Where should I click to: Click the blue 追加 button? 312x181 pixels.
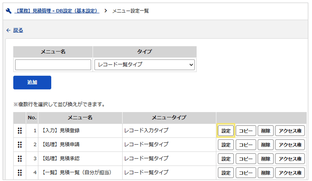pyautogui.click(x=32, y=82)
